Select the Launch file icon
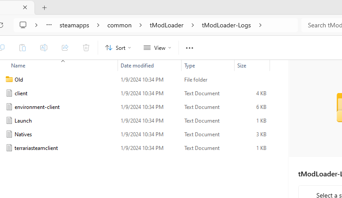This screenshot has height=198, width=342. click(x=9, y=120)
